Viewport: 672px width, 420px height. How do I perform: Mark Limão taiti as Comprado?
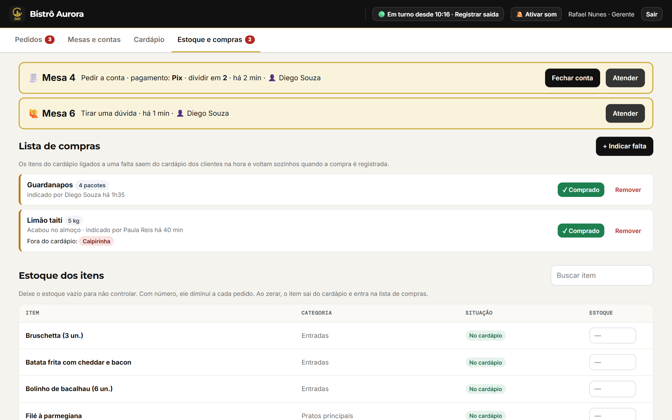click(x=581, y=231)
